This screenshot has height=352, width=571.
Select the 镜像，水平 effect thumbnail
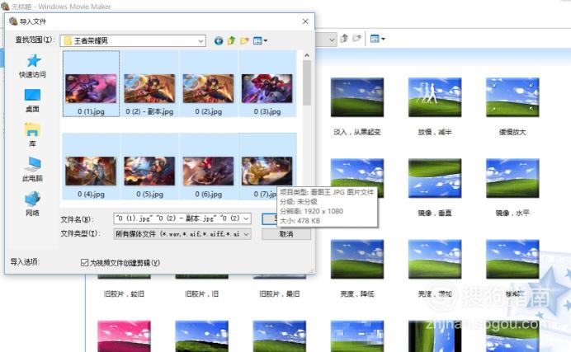(512, 178)
